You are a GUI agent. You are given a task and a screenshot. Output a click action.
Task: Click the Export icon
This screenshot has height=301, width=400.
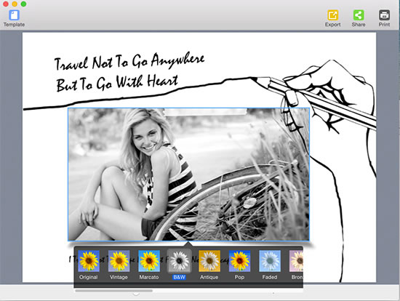pyautogui.click(x=332, y=15)
